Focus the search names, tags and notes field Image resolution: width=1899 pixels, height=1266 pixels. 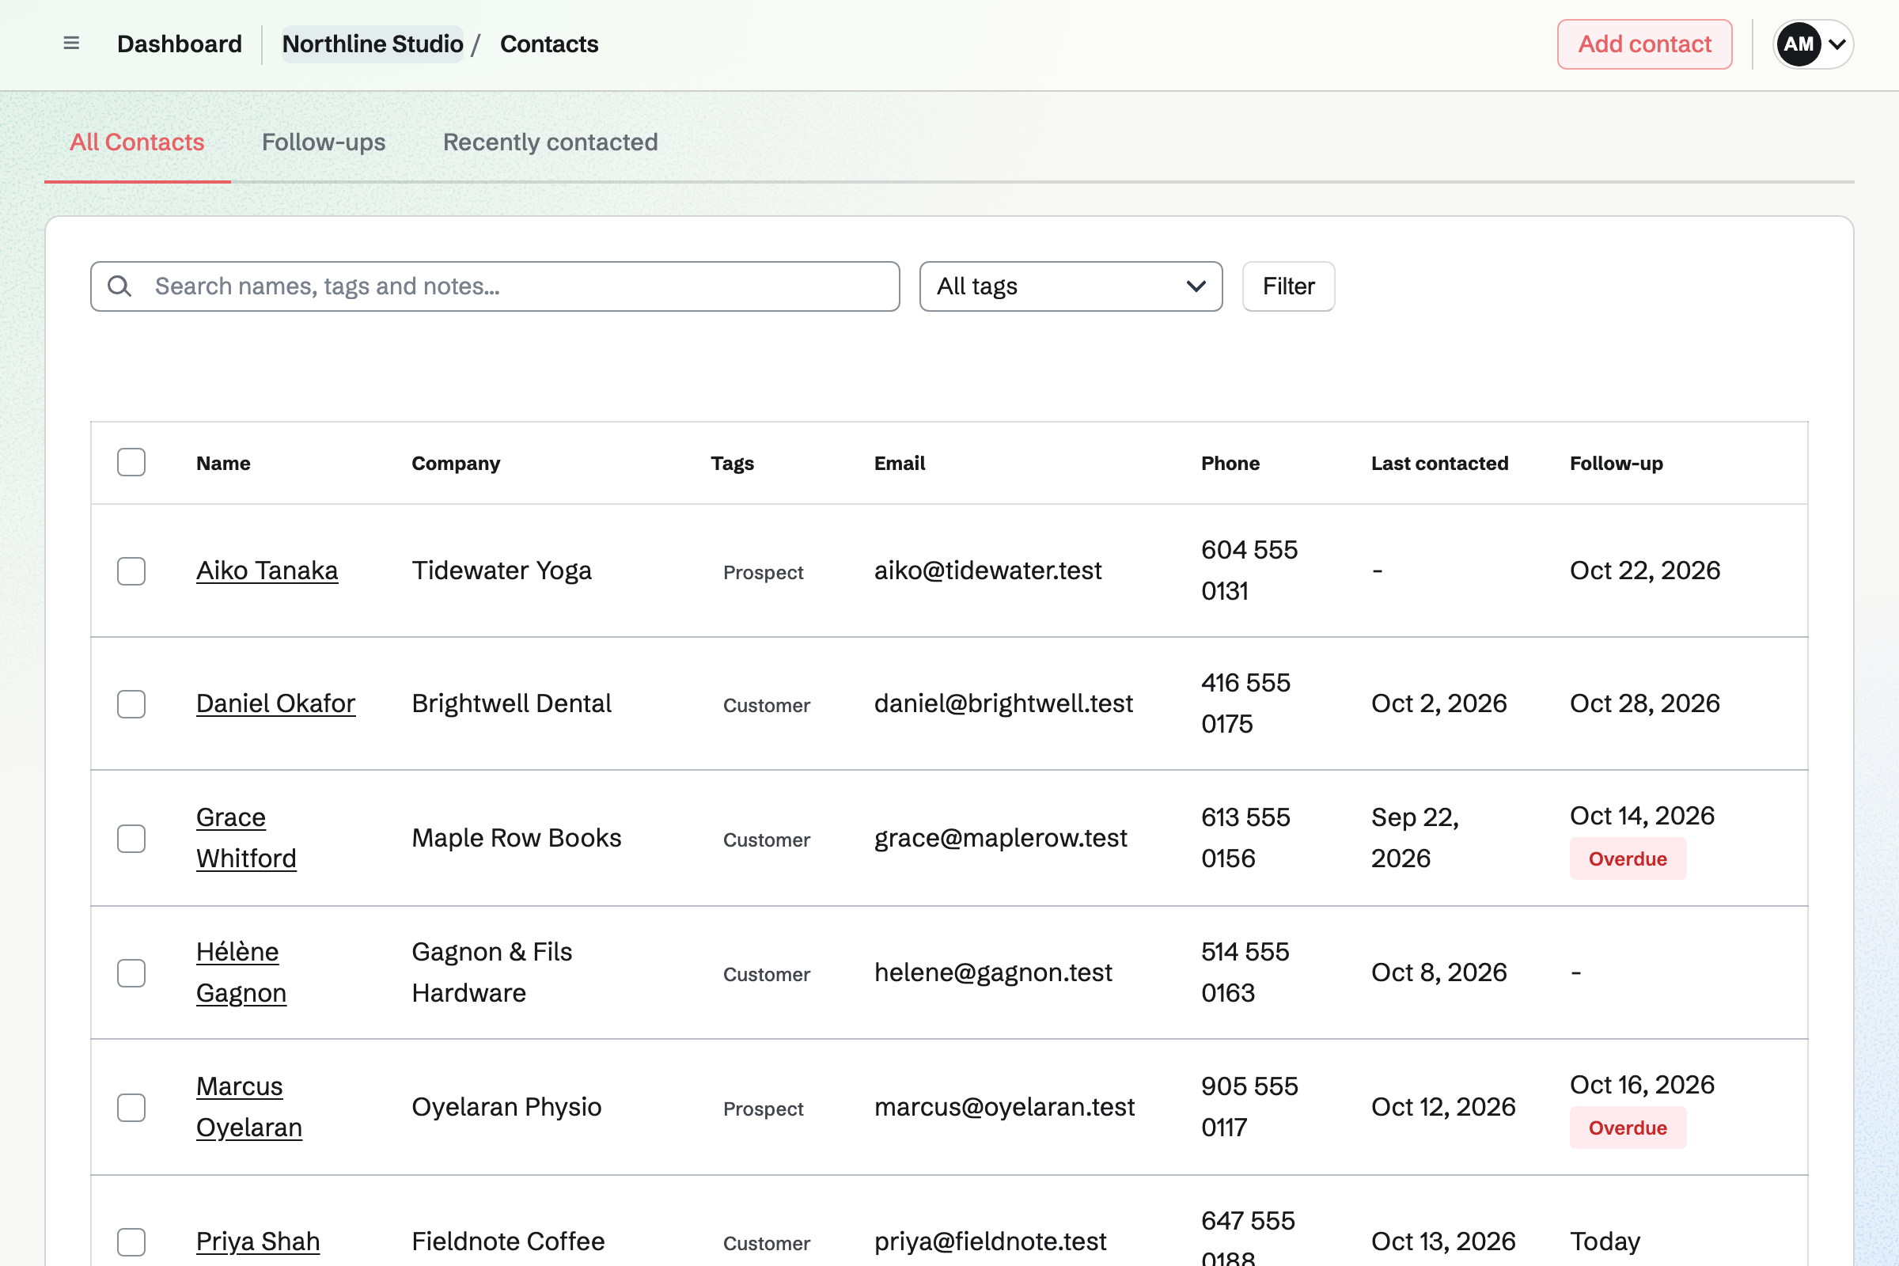click(495, 286)
